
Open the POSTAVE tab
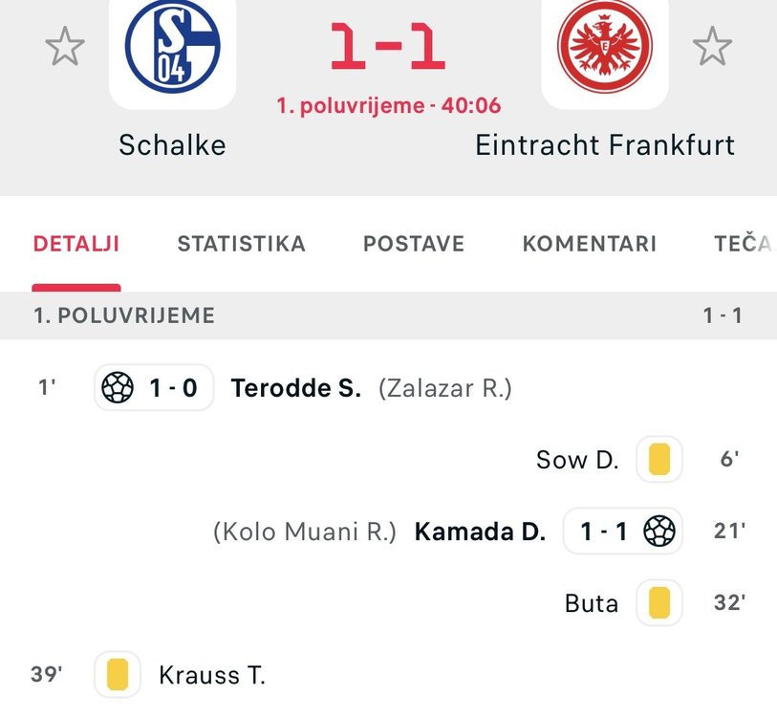point(414,244)
